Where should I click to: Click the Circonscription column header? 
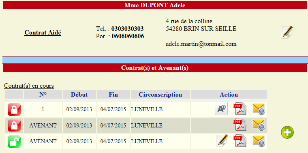point(160,95)
